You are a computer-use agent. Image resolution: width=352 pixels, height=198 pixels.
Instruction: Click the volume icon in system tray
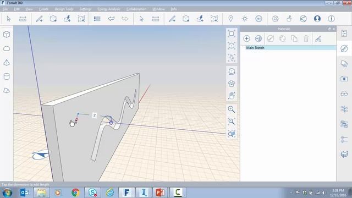point(323,193)
